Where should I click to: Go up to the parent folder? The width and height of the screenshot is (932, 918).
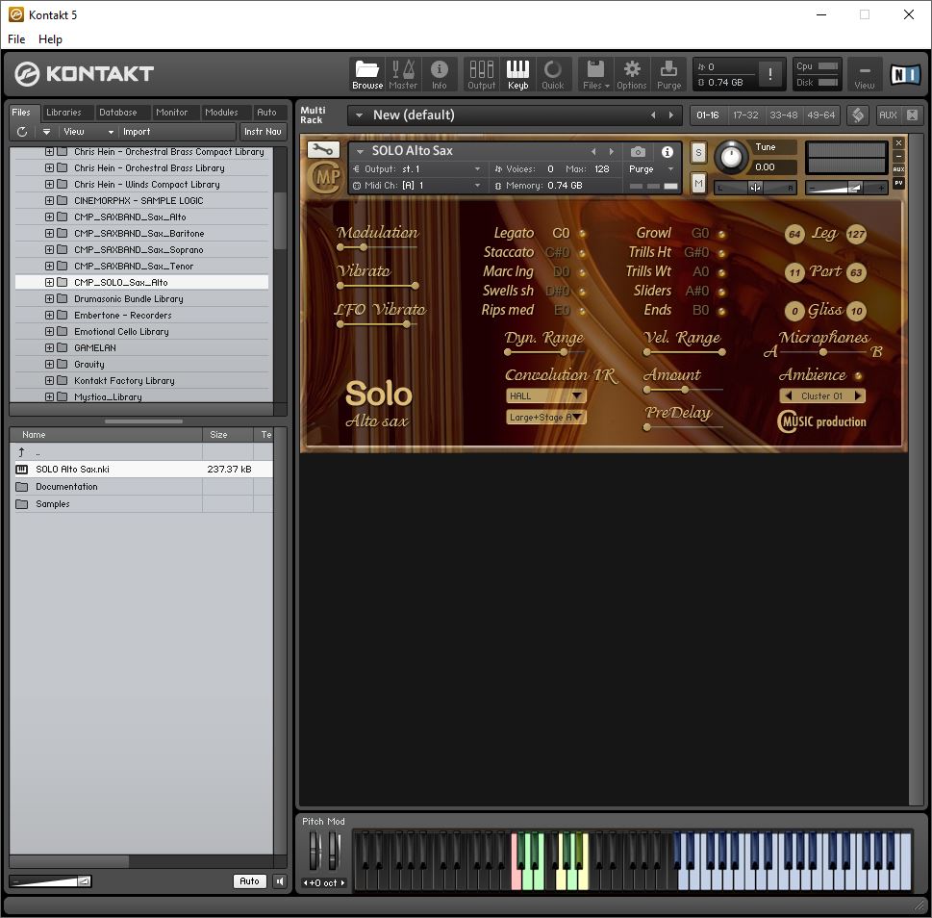click(22, 452)
